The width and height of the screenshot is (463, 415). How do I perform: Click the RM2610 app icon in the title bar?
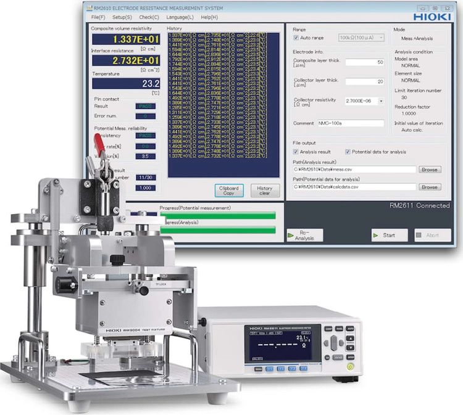click(90, 8)
